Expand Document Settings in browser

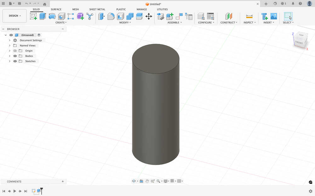coord(9,40)
